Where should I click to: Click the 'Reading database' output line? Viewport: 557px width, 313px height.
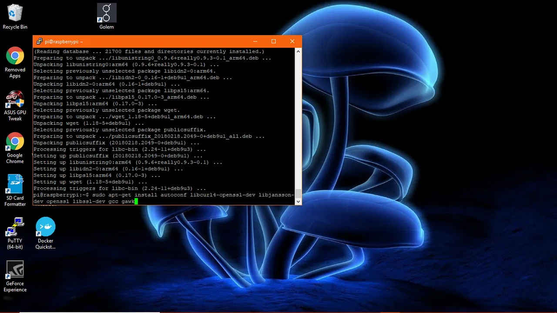149,51
